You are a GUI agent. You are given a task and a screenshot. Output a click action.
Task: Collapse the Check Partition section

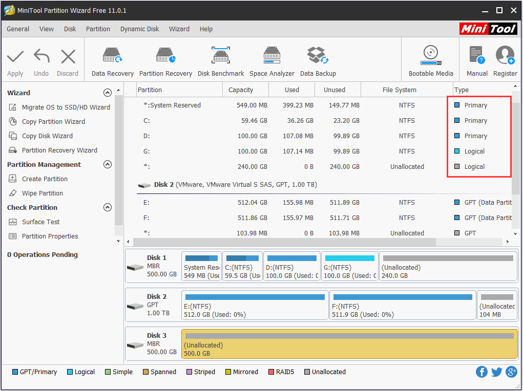108,207
